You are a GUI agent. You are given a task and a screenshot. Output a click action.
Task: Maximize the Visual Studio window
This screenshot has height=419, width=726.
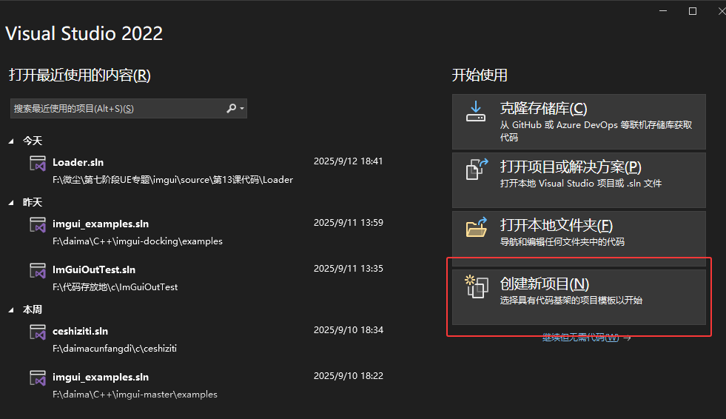[x=693, y=11]
